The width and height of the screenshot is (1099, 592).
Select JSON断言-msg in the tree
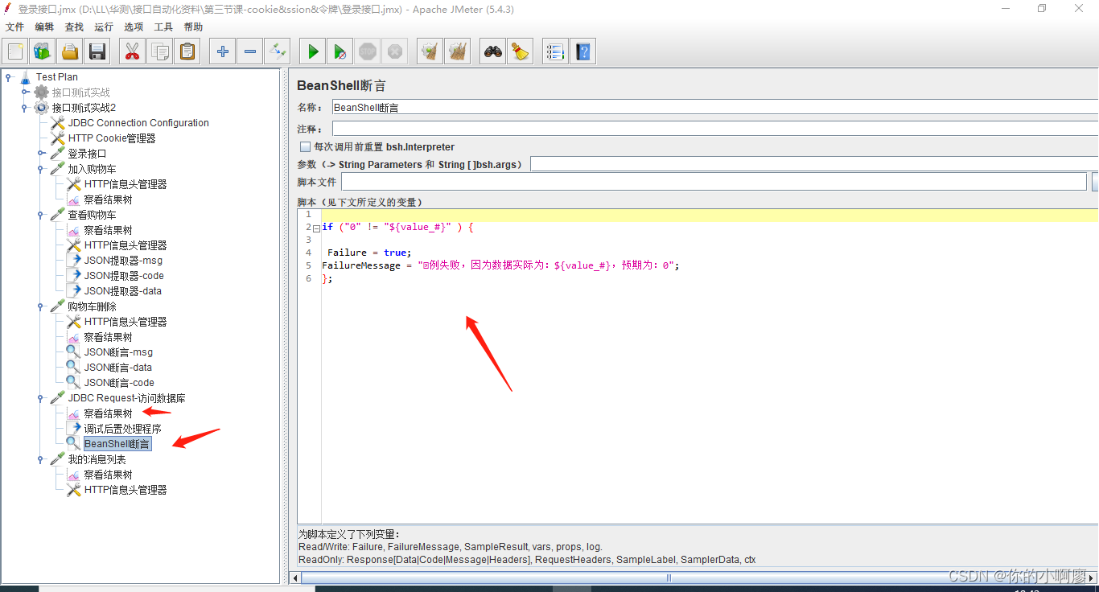118,352
